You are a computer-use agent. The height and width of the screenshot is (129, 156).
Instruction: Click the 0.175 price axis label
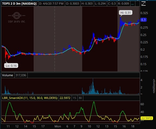tap(144, 57)
